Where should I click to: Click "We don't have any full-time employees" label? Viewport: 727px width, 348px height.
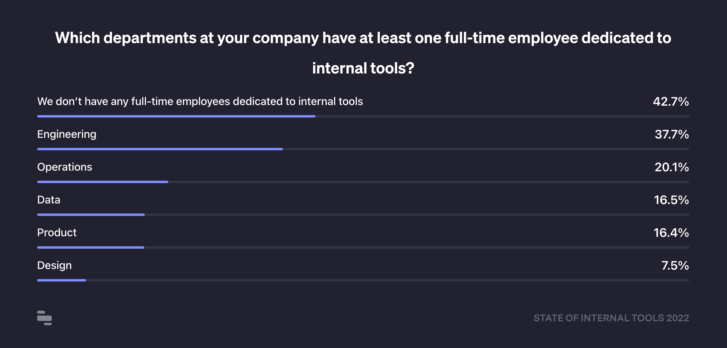pos(200,101)
